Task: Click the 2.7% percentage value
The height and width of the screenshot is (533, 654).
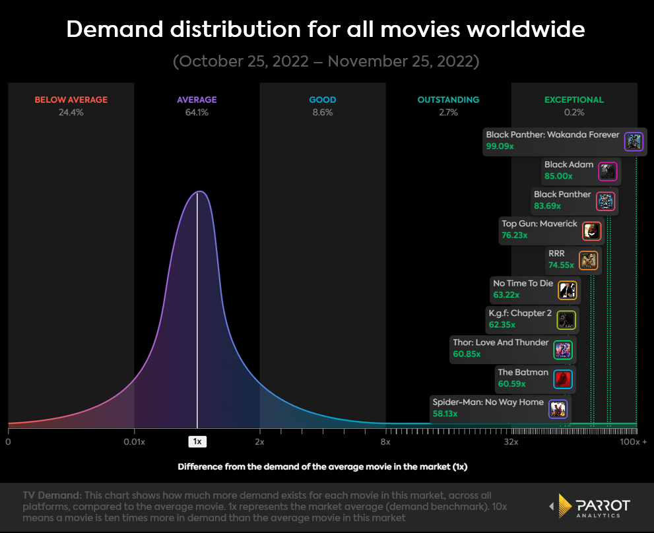Action: 448,112
